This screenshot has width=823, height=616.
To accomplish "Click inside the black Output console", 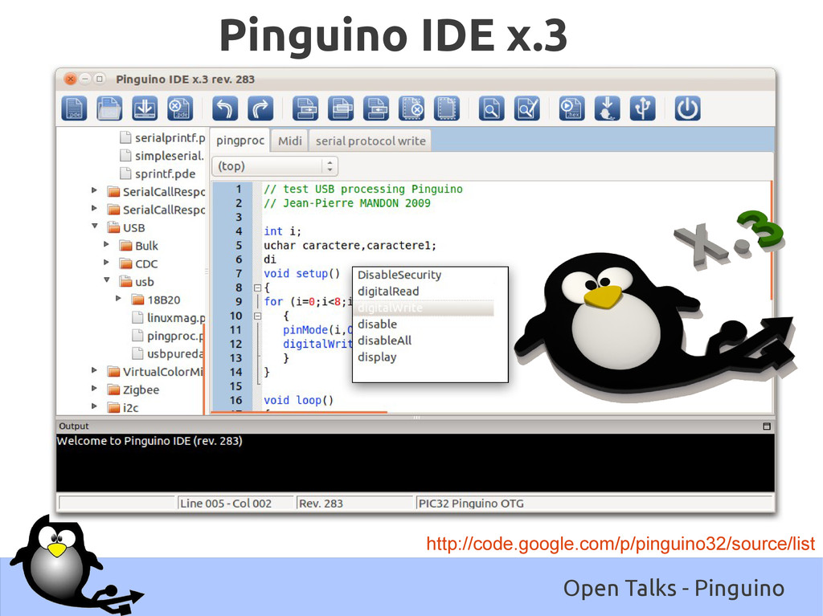I will click(x=416, y=463).
